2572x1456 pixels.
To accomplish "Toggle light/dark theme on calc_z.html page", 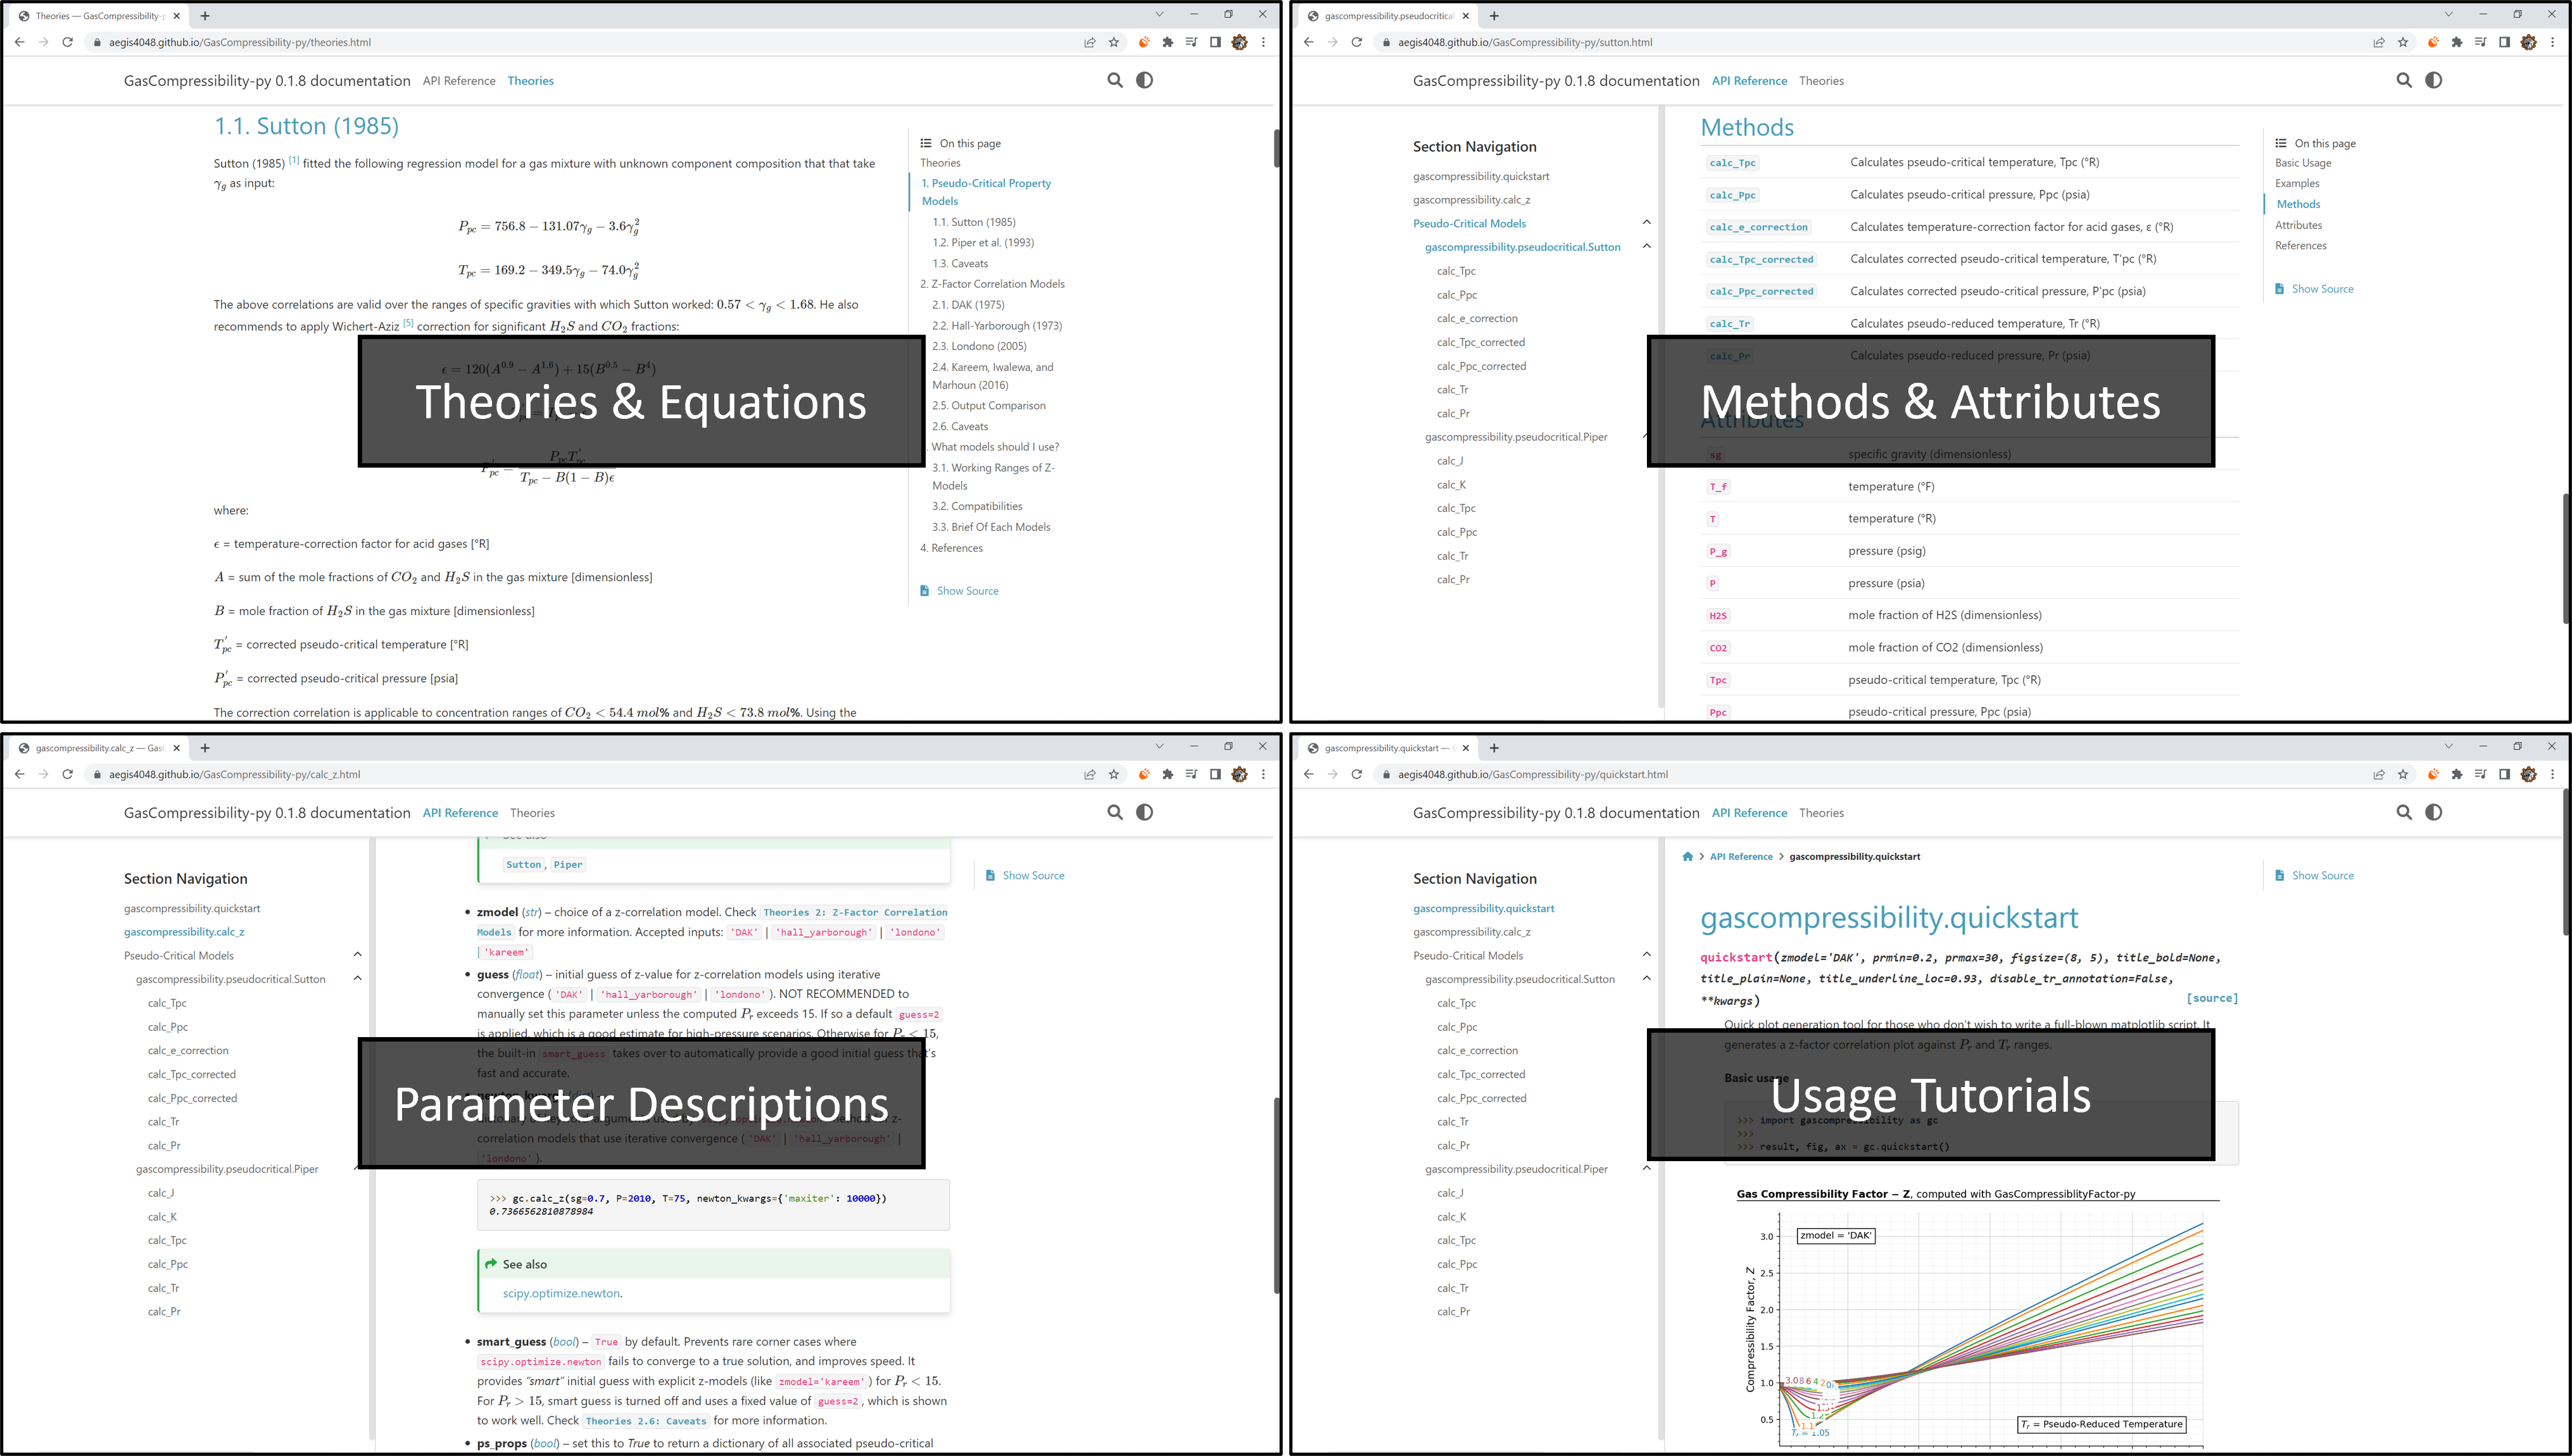I will pos(1144,812).
